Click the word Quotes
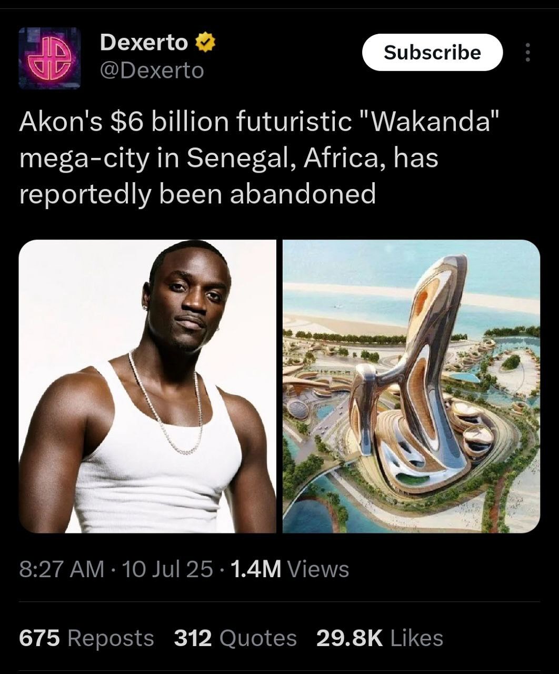The width and height of the screenshot is (559, 674). click(x=257, y=638)
